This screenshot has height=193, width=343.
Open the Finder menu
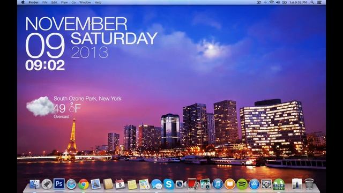tap(33, 2)
